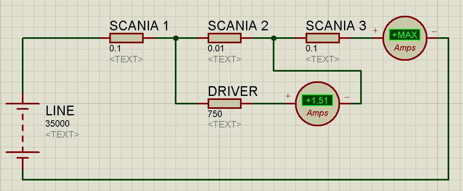Click the +MAX reading display

click(x=405, y=35)
